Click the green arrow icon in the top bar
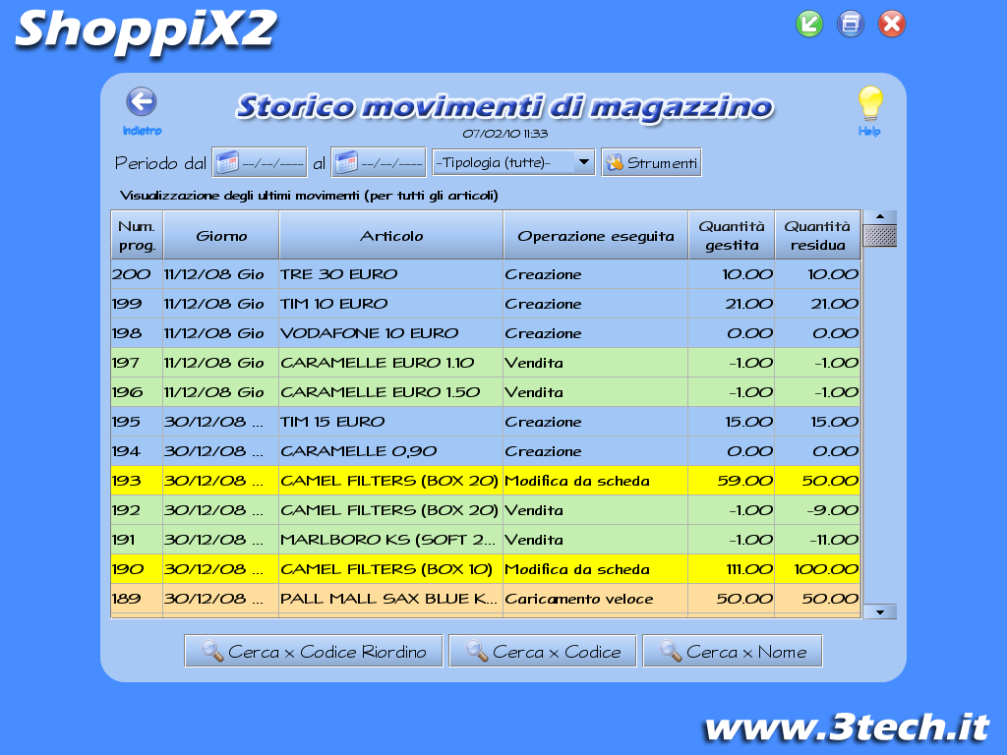The width and height of the screenshot is (1007, 755). (809, 25)
